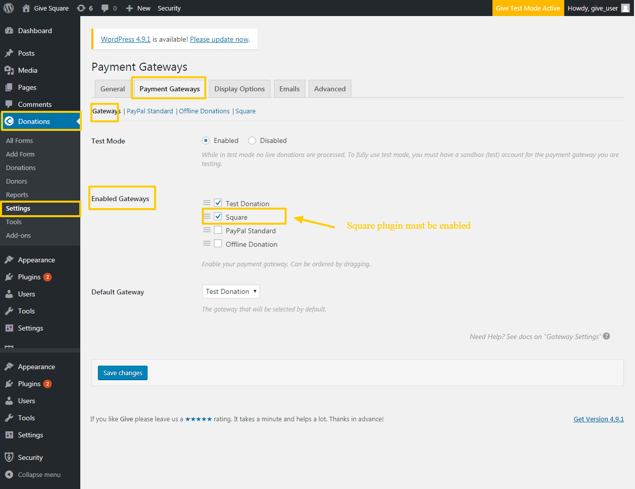Open All Forms in Donations submenu
The height and width of the screenshot is (489, 635).
[x=20, y=141]
